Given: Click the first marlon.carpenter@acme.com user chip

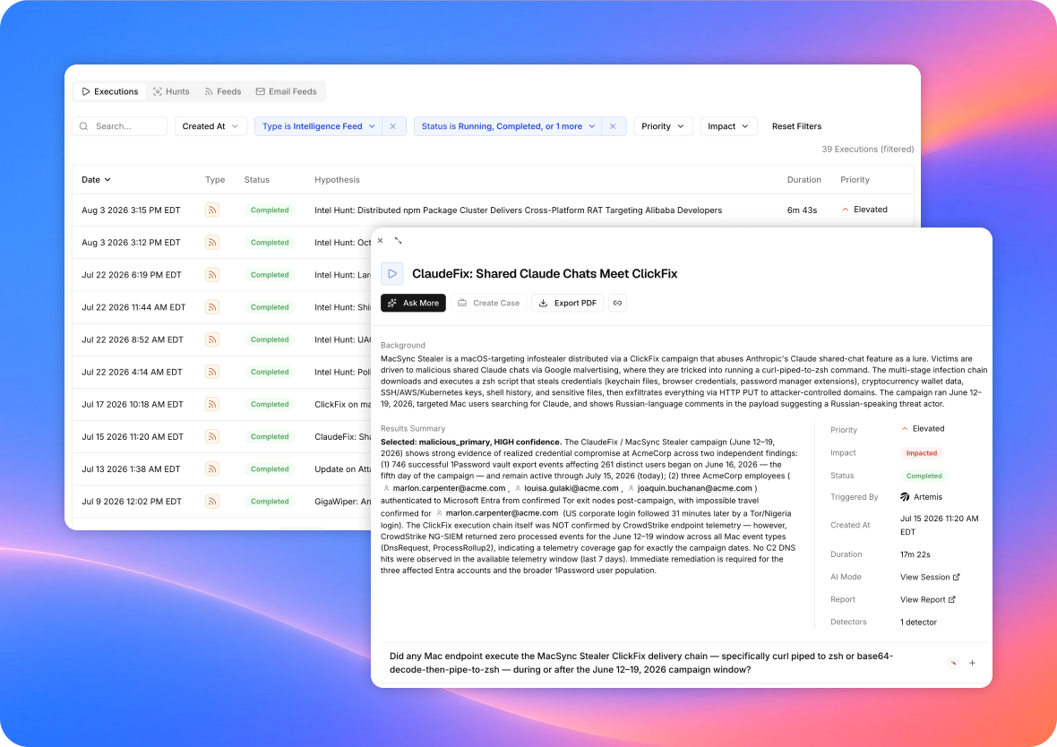Looking at the screenshot, I should click(443, 488).
